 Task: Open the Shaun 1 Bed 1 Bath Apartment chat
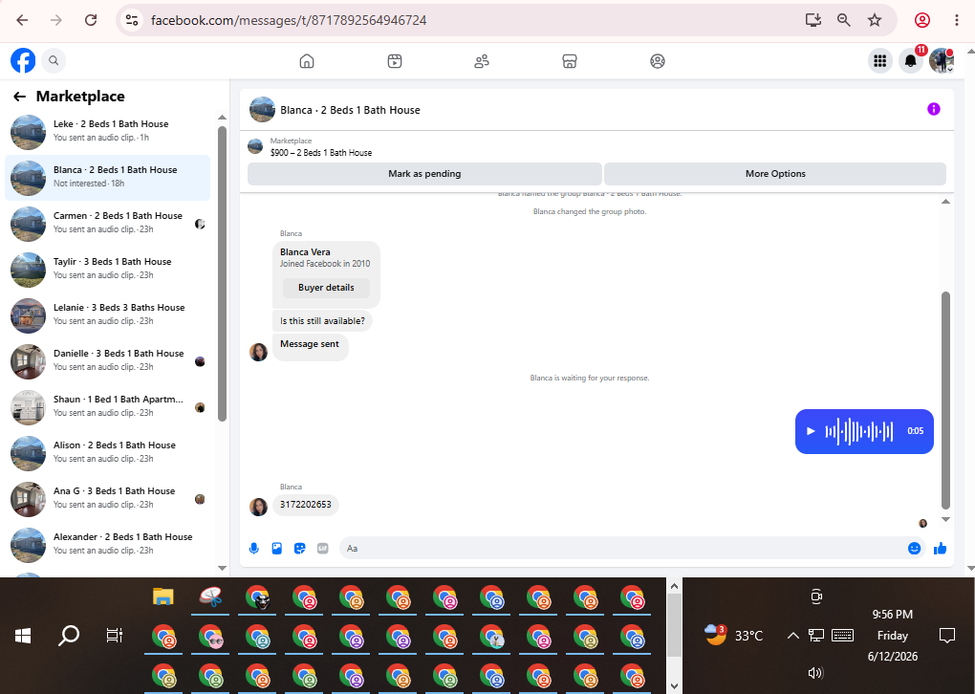(x=108, y=407)
